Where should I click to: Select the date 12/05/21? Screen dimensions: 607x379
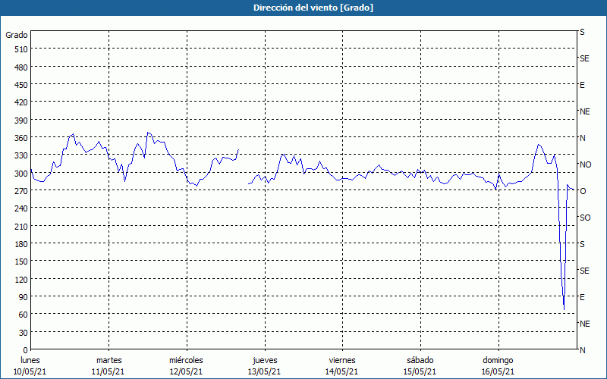(x=186, y=372)
